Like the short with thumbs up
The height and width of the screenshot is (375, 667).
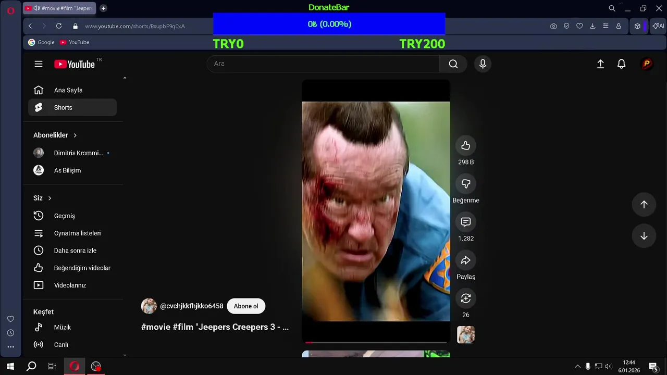[x=466, y=145]
